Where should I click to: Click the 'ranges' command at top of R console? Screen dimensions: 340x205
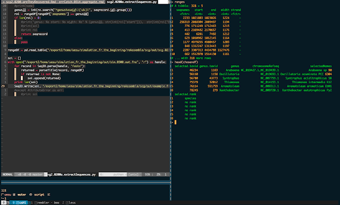pos(180,2)
